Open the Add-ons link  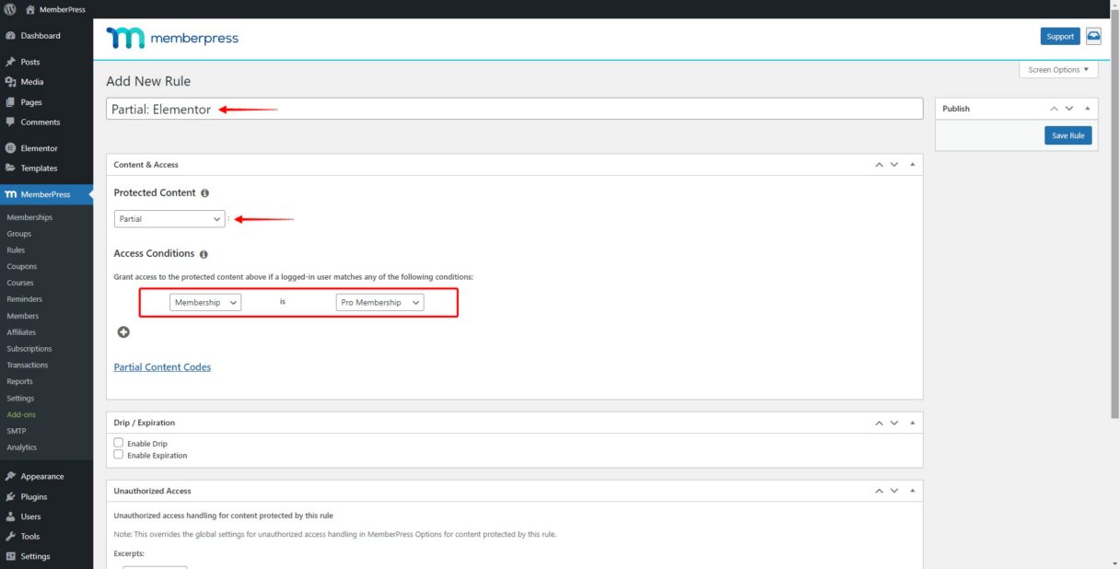coord(21,414)
